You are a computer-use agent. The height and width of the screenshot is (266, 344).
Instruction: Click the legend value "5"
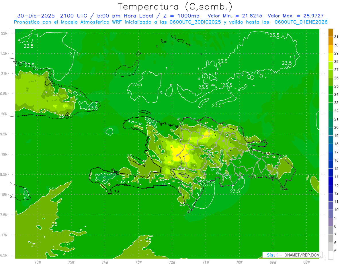335,251
